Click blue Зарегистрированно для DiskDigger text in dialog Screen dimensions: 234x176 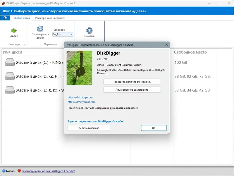(96, 121)
